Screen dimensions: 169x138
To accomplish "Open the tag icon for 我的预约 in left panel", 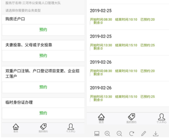I will 43,127.
